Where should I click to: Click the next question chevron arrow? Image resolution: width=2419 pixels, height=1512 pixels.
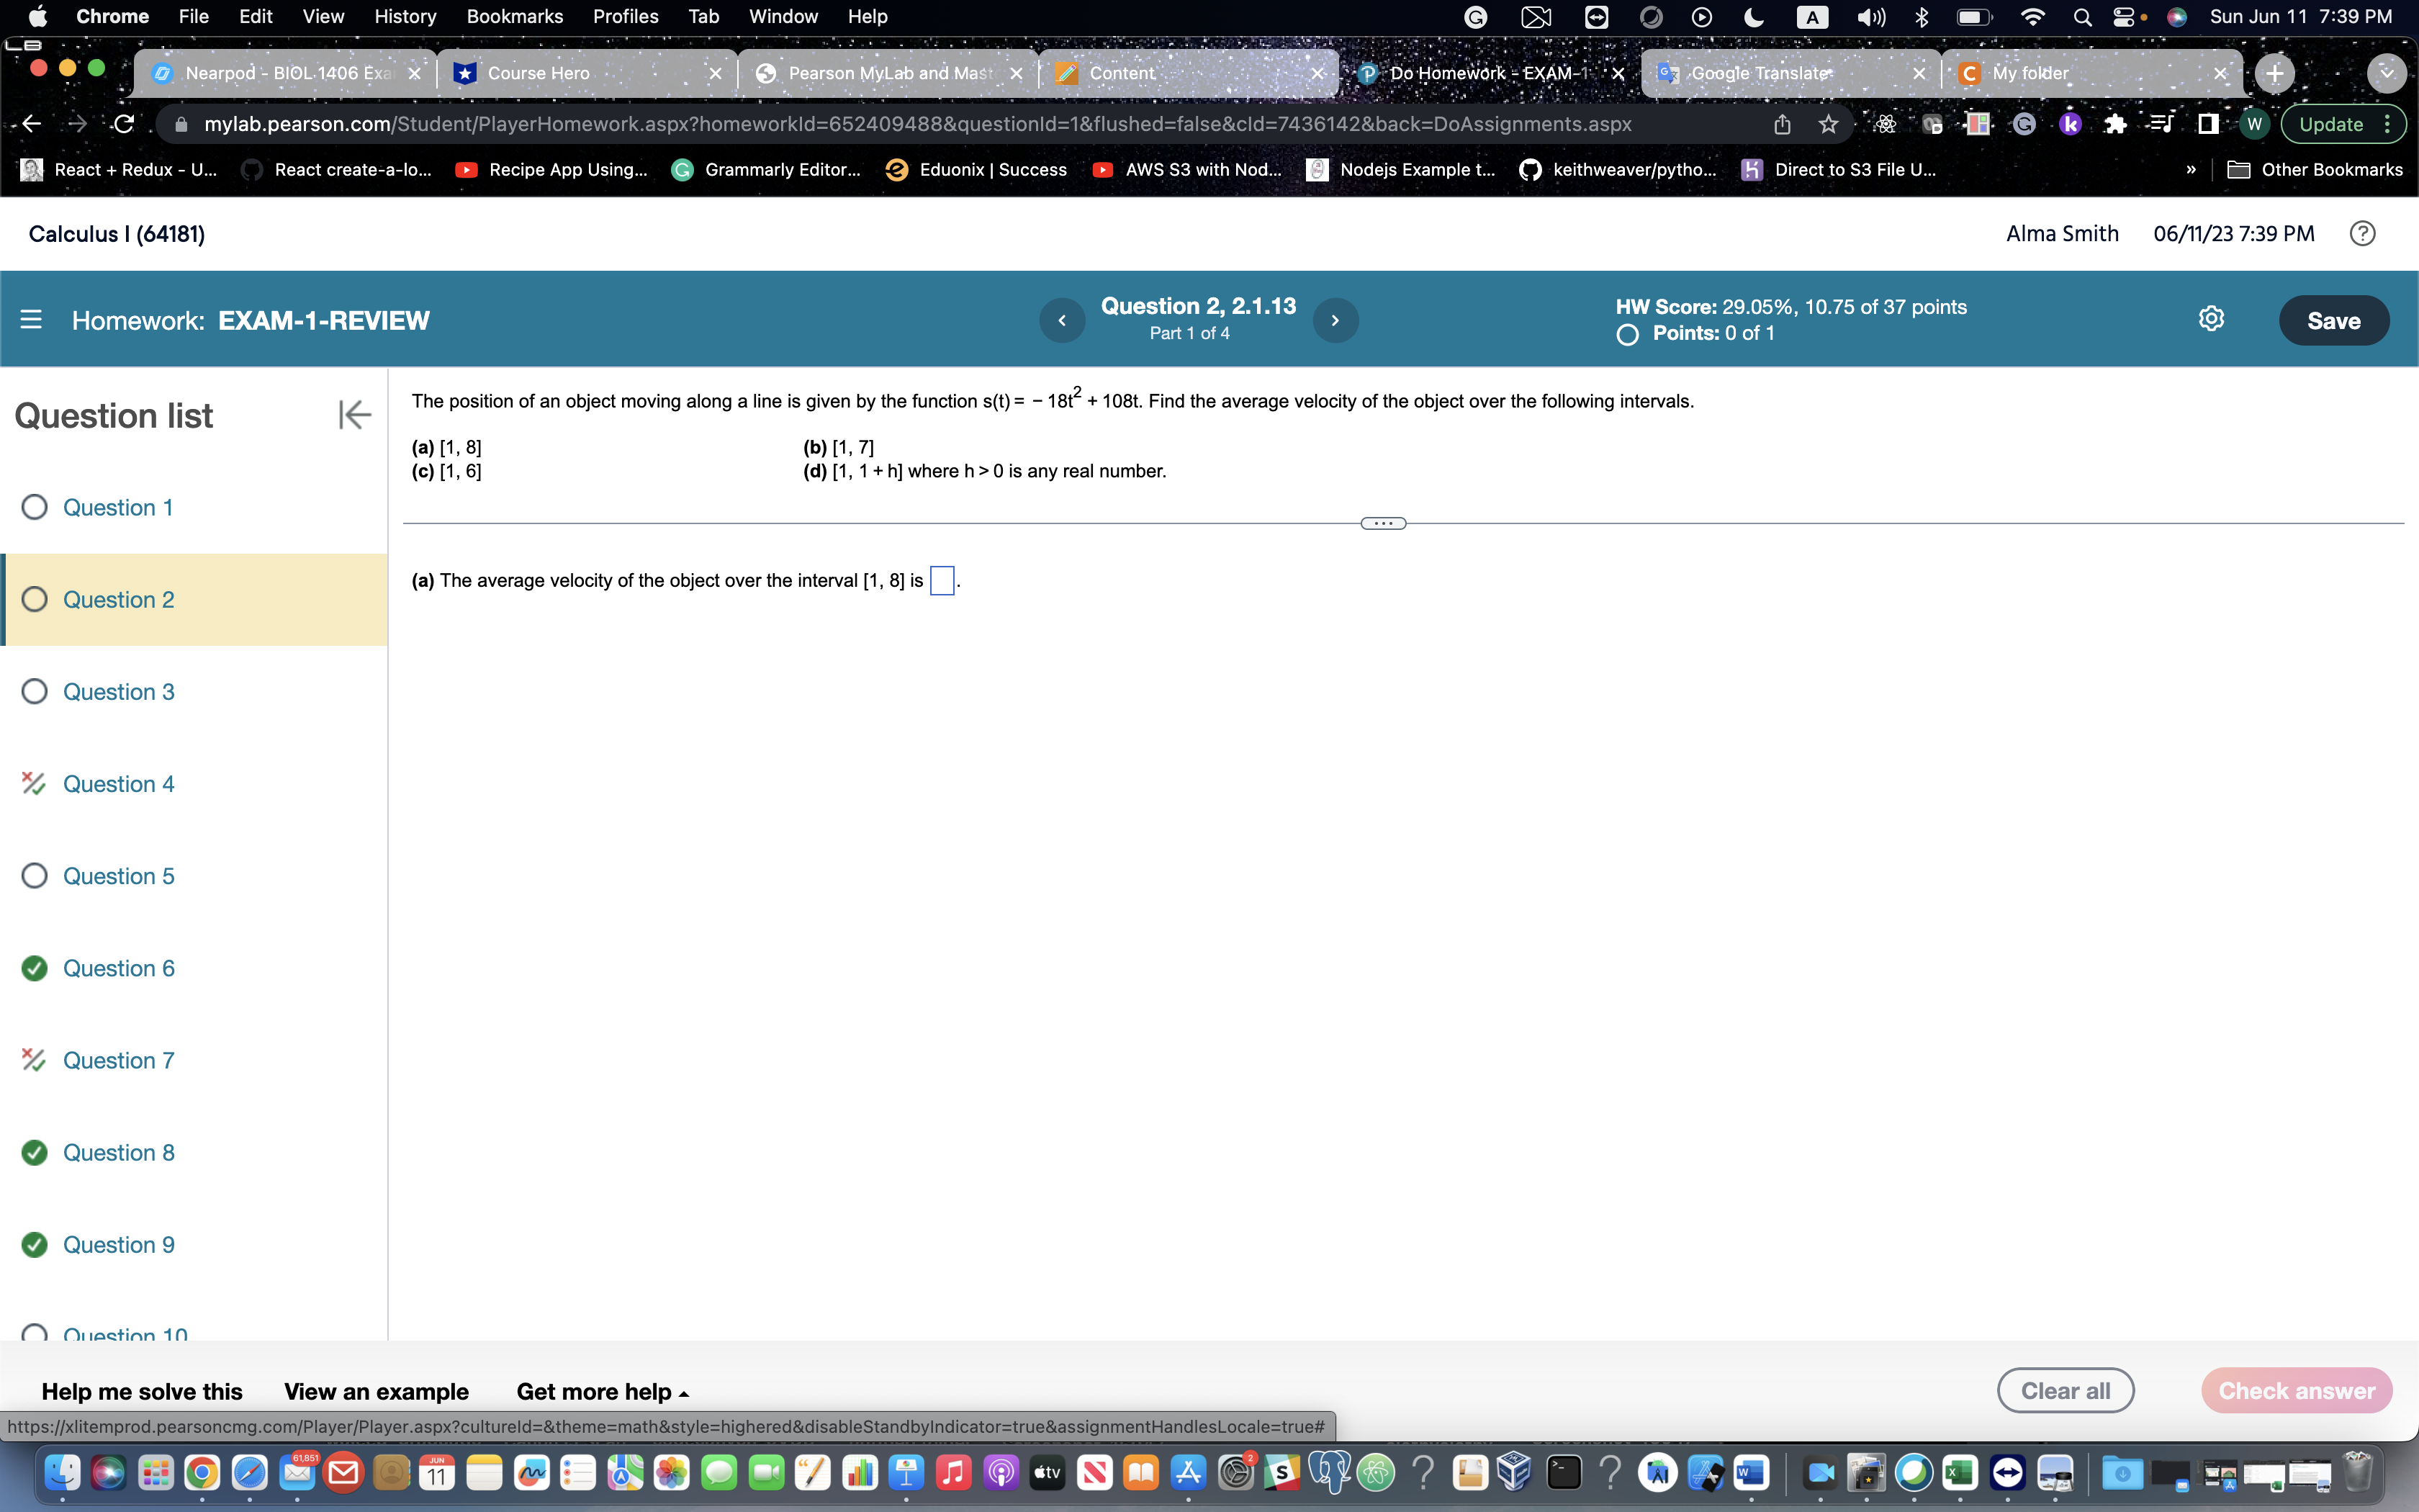[x=1335, y=320]
